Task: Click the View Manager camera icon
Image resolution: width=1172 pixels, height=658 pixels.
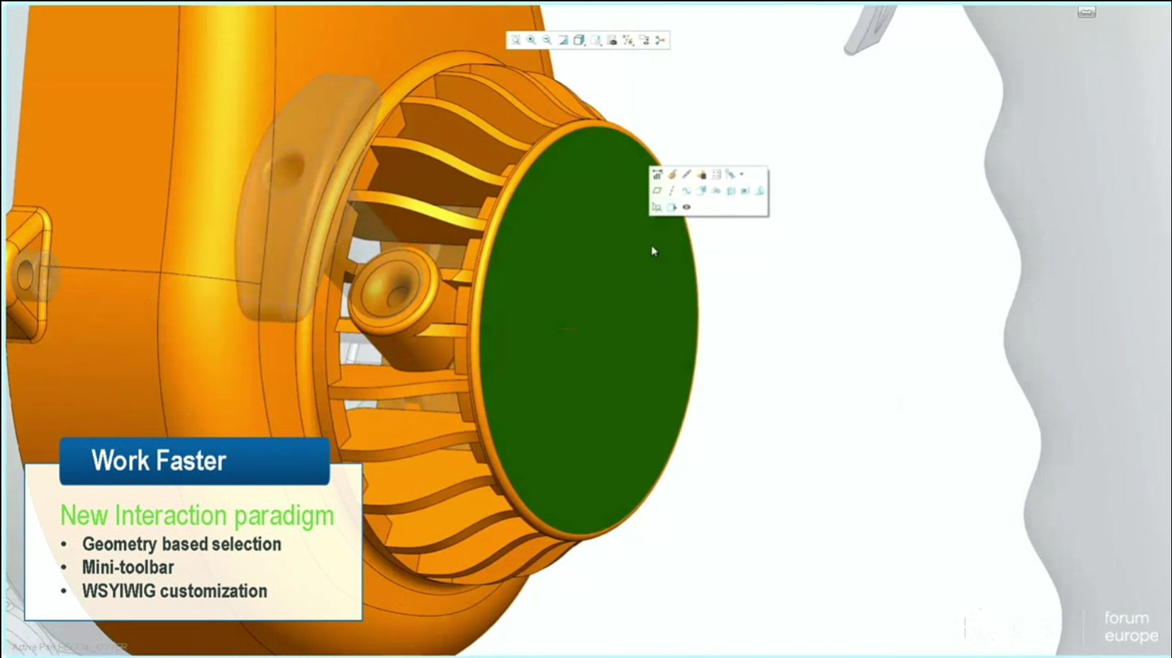Action: [612, 40]
